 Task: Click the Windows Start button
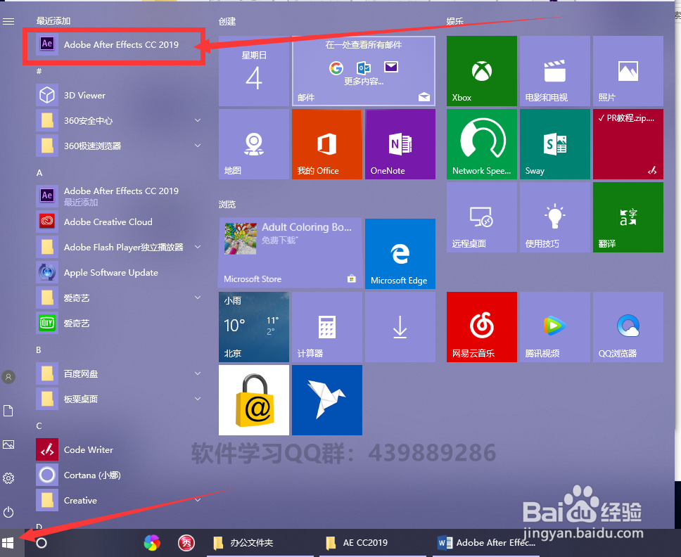[8, 543]
